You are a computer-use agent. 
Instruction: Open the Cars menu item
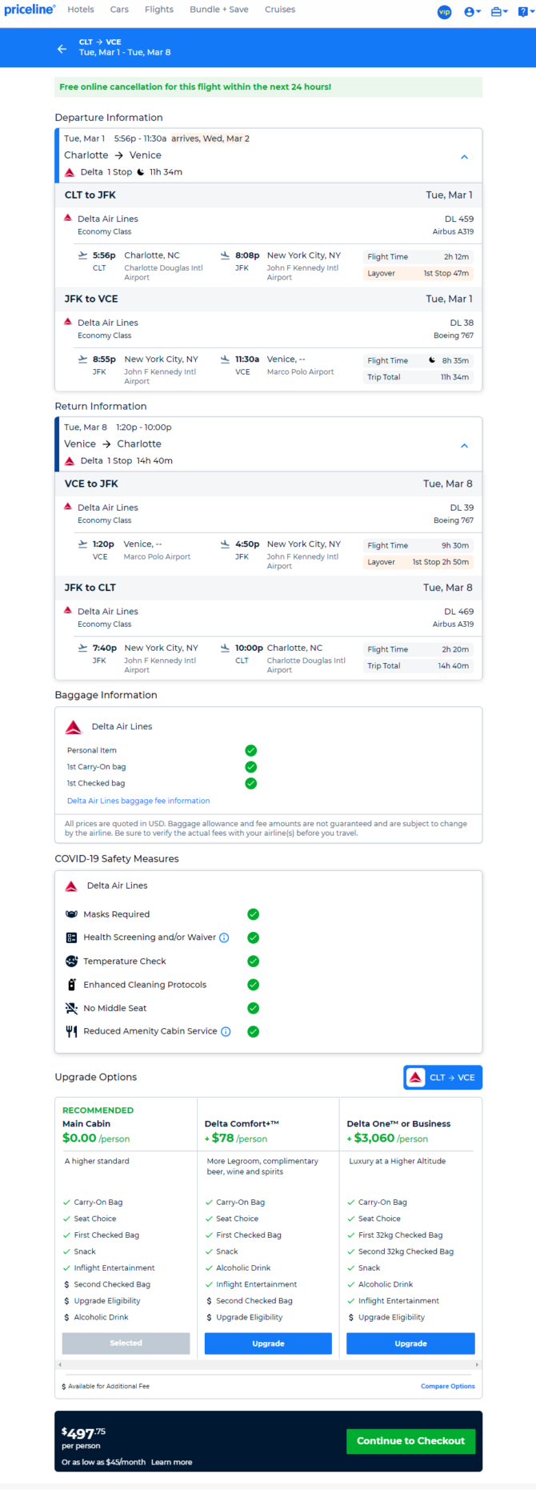(x=119, y=10)
